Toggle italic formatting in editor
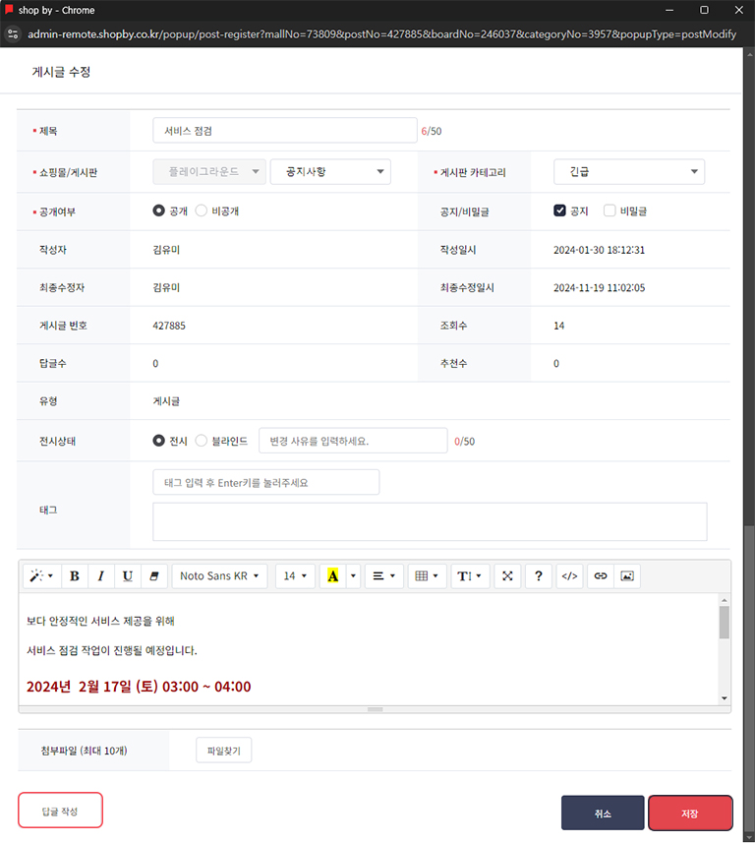This screenshot has width=755, height=843. pyautogui.click(x=101, y=576)
